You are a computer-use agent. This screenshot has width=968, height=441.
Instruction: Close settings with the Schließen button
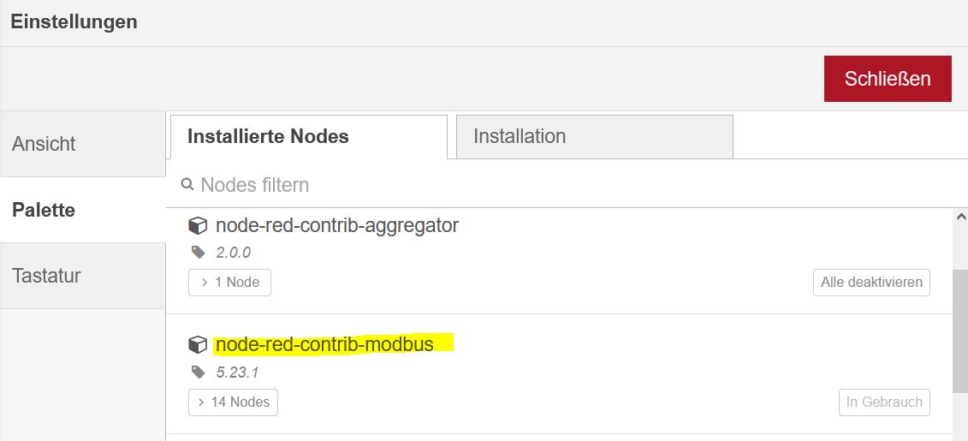888,79
